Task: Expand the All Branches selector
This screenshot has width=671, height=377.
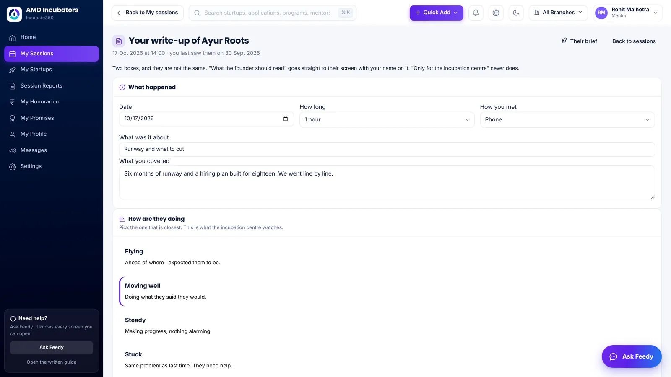Action: pos(558,13)
